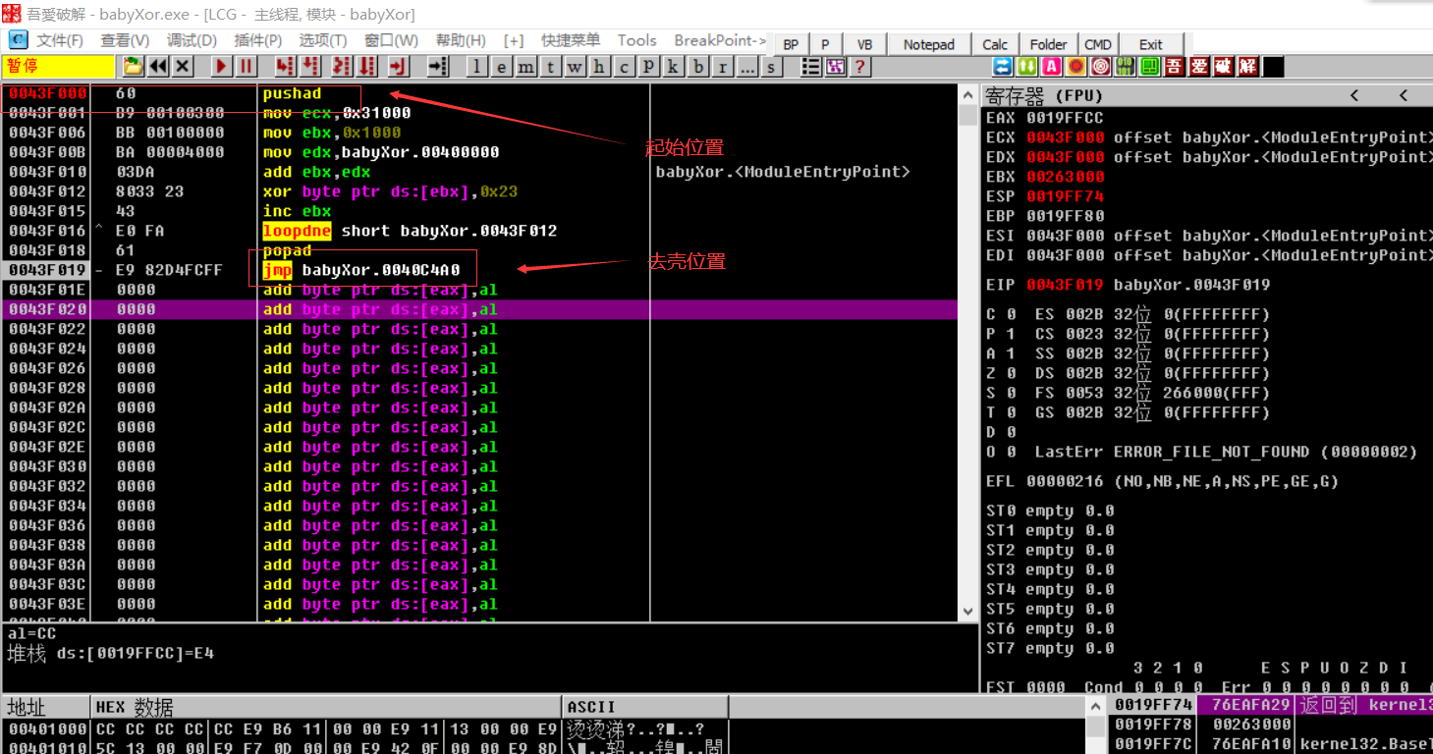Open Log window with the l button
The width and height of the screenshot is (1433, 754).
[x=477, y=67]
